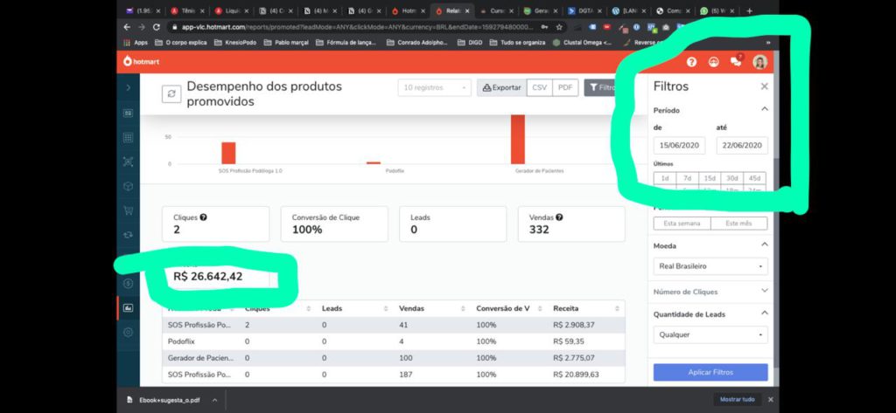
Task: Collapse the Período filter section
Action: 765,109
